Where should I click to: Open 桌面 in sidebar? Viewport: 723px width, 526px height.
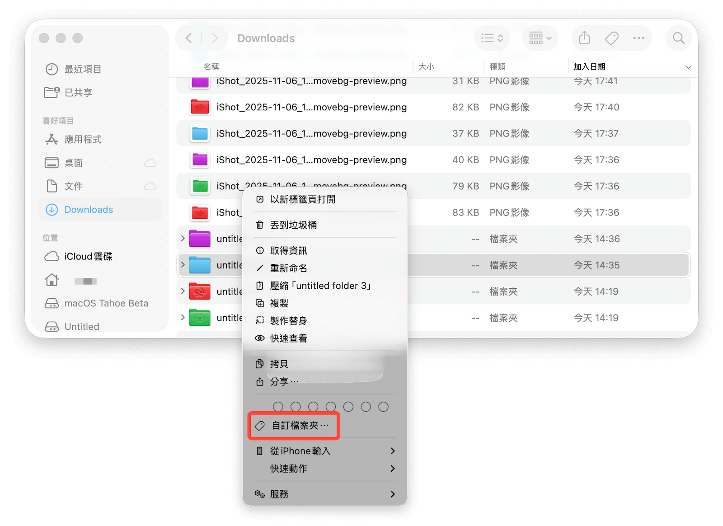click(x=99, y=163)
